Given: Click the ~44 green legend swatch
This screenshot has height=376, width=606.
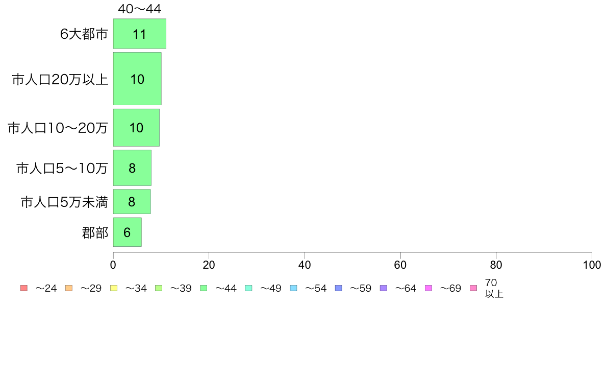Looking at the screenshot, I should click(204, 288).
